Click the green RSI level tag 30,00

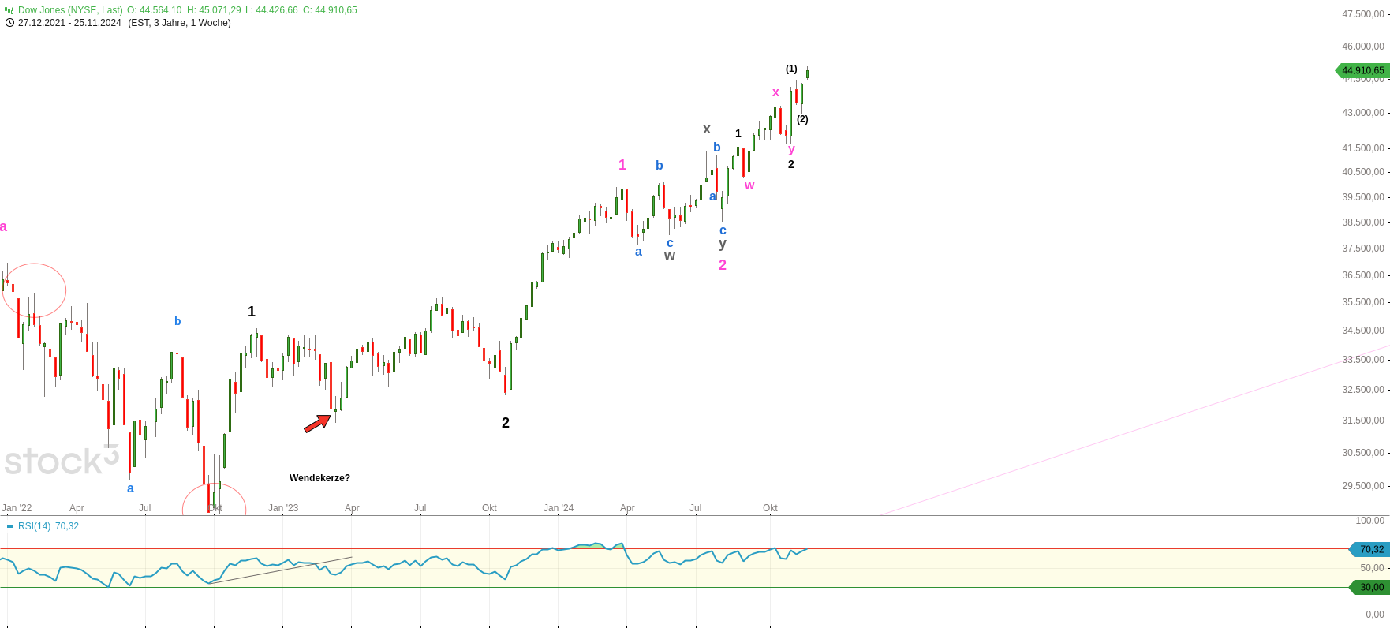click(1370, 587)
